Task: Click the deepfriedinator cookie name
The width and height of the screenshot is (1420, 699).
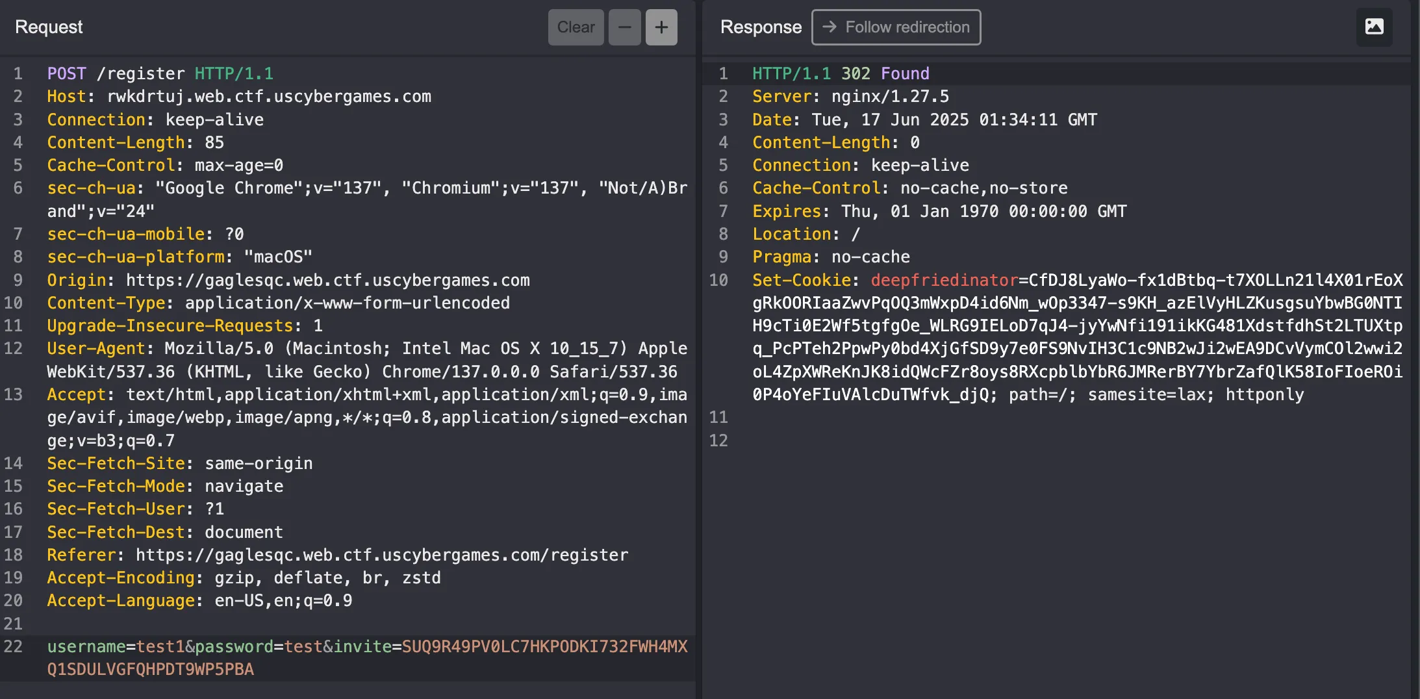Action: 944,280
